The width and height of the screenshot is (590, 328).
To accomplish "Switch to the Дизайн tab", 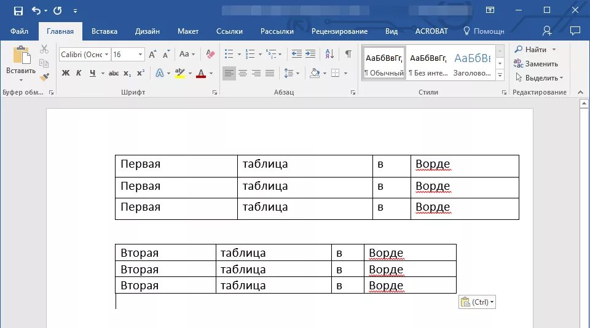I will click(x=147, y=31).
